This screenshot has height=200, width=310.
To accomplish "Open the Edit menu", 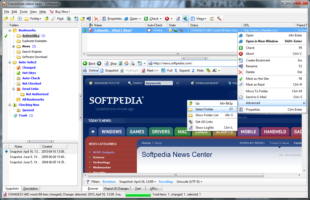I will click(x=14, y=12).
